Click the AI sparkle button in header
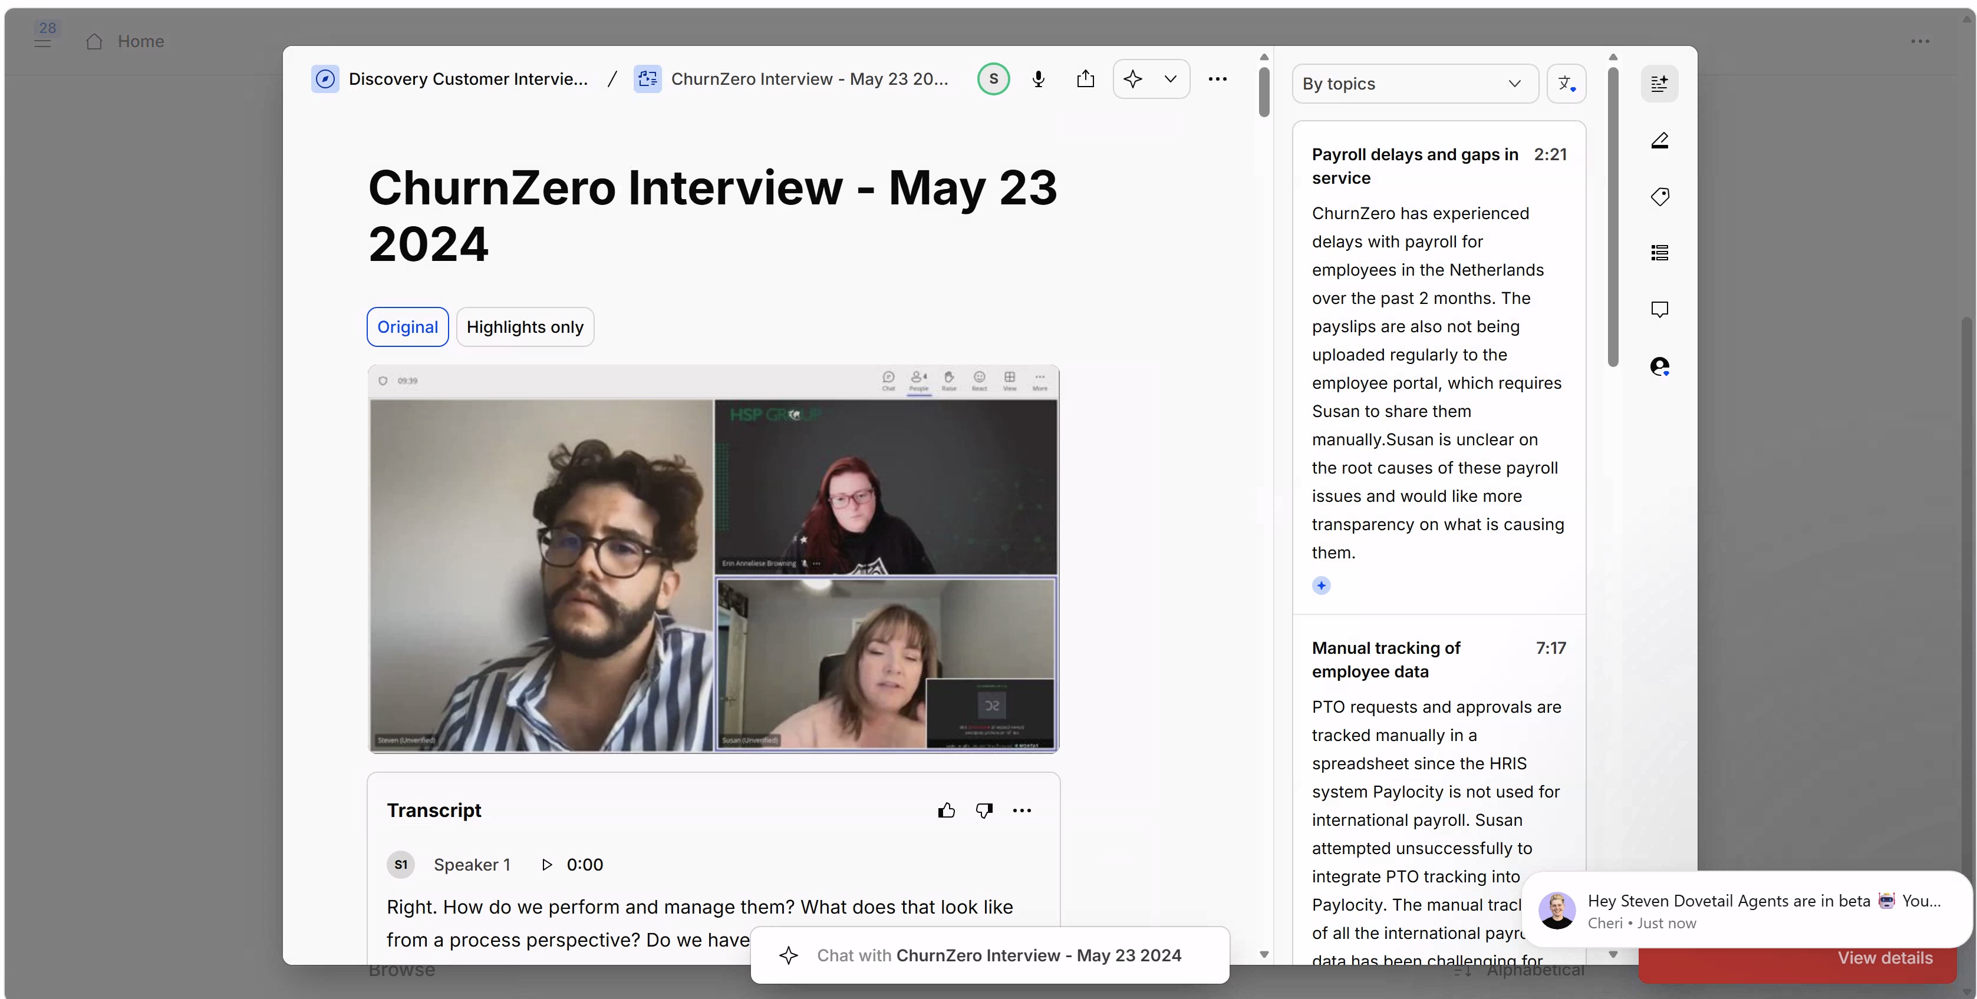This screenshot has width=1977, height=999. coord(1133,79)
